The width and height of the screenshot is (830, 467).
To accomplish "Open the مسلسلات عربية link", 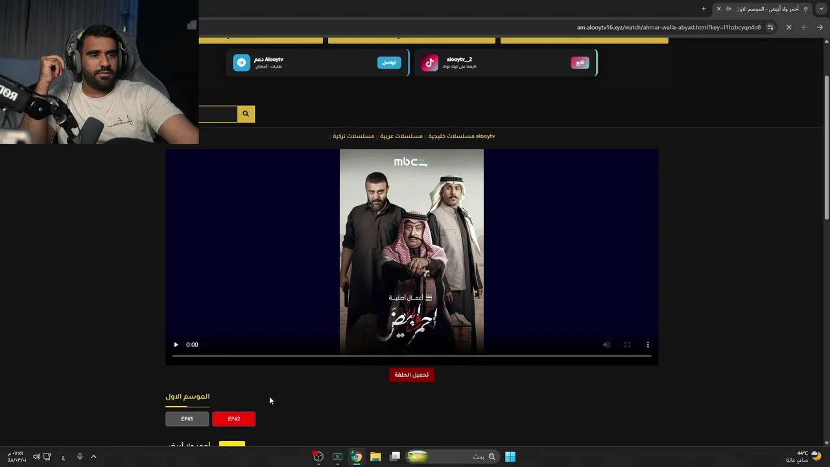I will click(401, 136).
